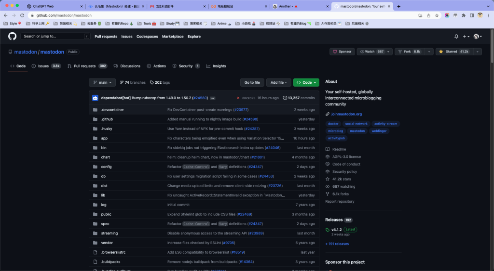
Task: Click the browser reload icon
Action: click(22, 15)
